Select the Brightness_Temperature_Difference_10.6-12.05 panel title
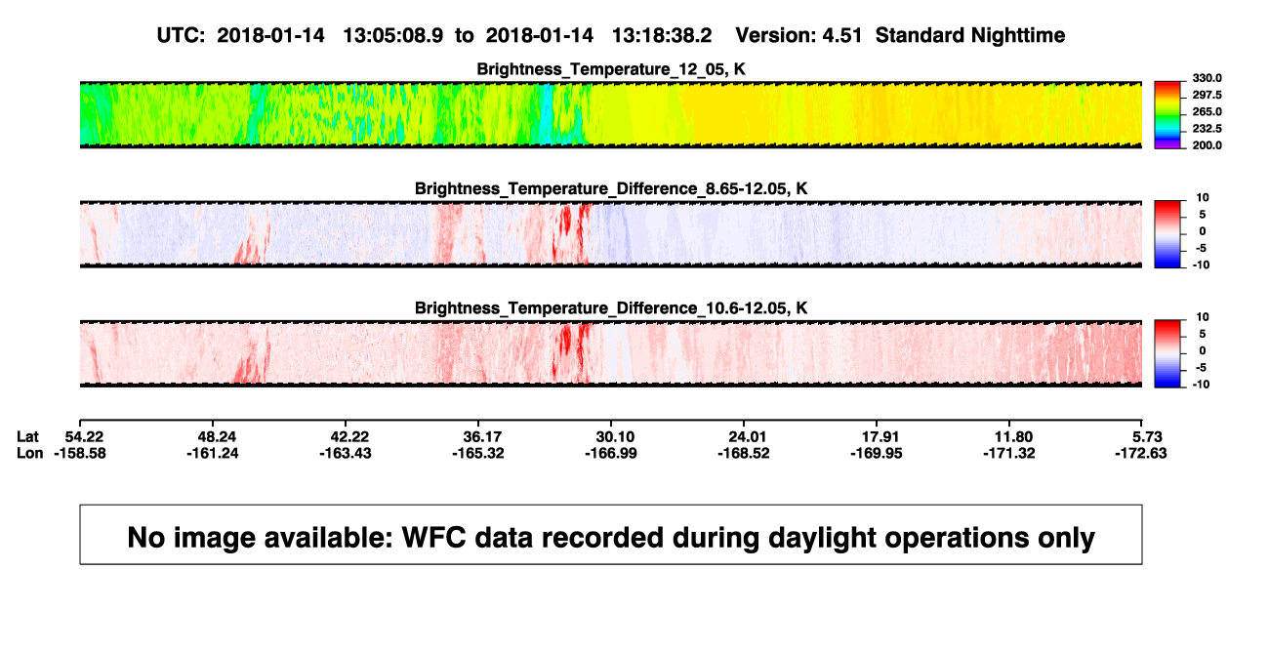1269x651 pixels. pyautogui.click(x=611, y=308)
